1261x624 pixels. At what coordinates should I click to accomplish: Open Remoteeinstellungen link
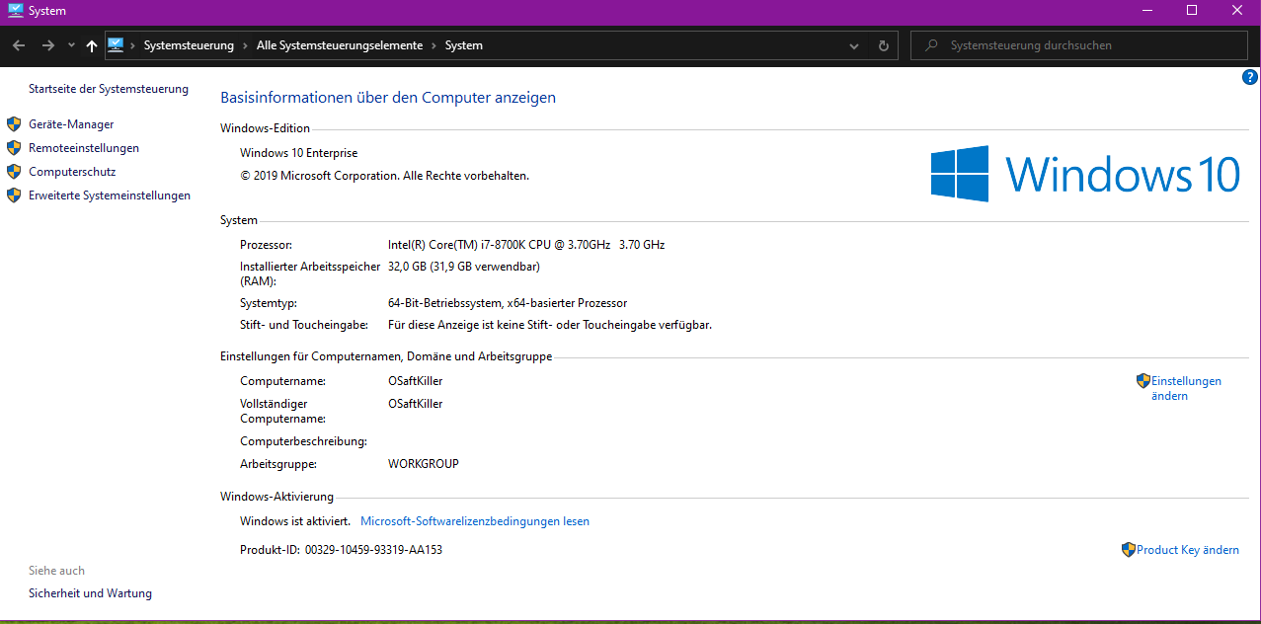[84, 148]
